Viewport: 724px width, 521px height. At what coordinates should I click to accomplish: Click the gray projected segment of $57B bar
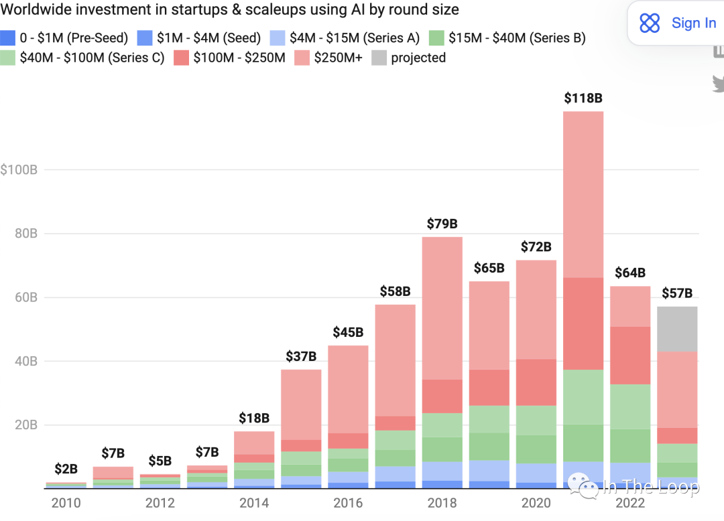[677, 329]
